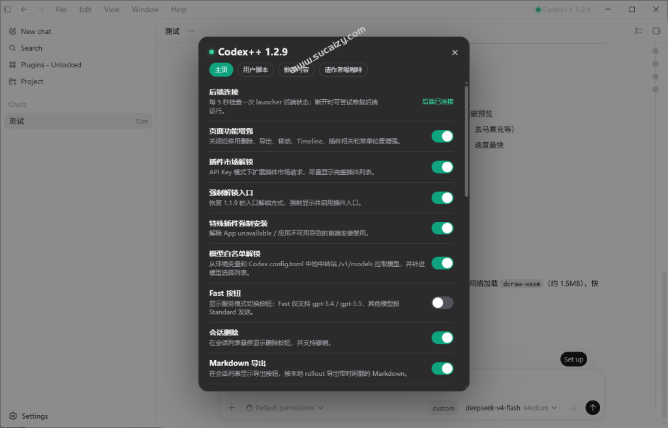Toggle the right side panel icon
Screen dimensions: 668x428
(656, 31)
